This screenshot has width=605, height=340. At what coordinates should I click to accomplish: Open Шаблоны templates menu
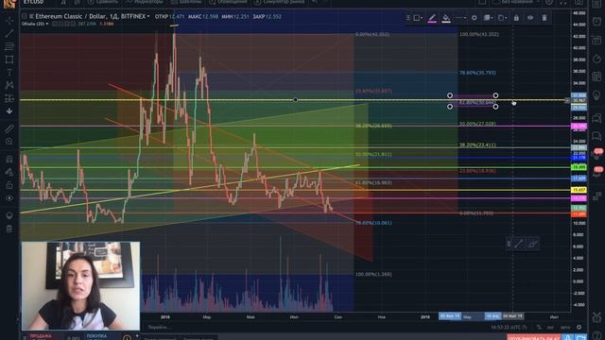(x=186, y=2)
